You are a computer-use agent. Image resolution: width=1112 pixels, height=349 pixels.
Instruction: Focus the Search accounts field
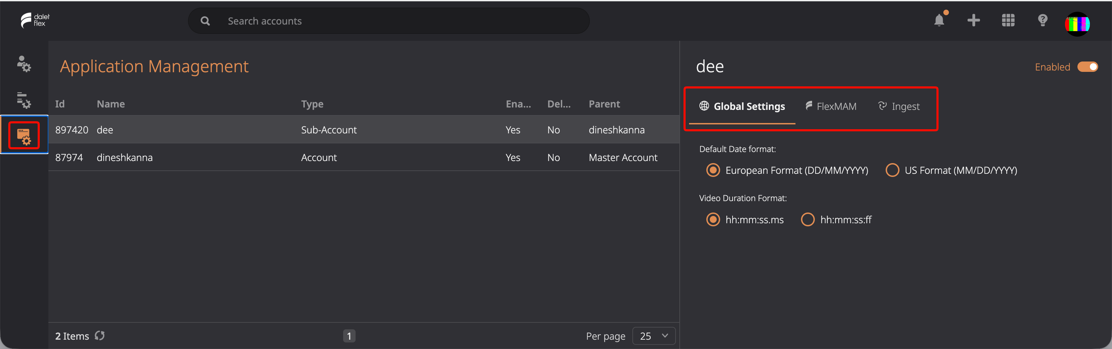tap(388, 21)
